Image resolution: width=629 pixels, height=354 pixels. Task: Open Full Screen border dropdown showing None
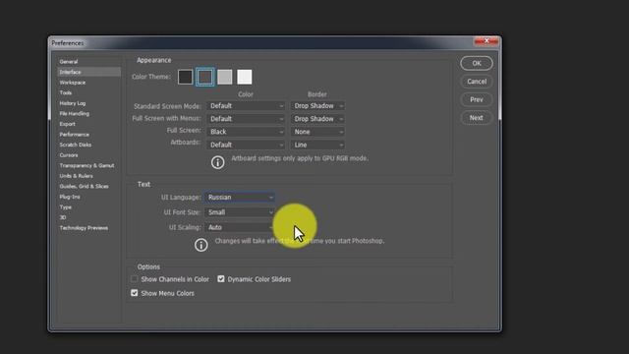pyautogui.click(x=317, y=132)
